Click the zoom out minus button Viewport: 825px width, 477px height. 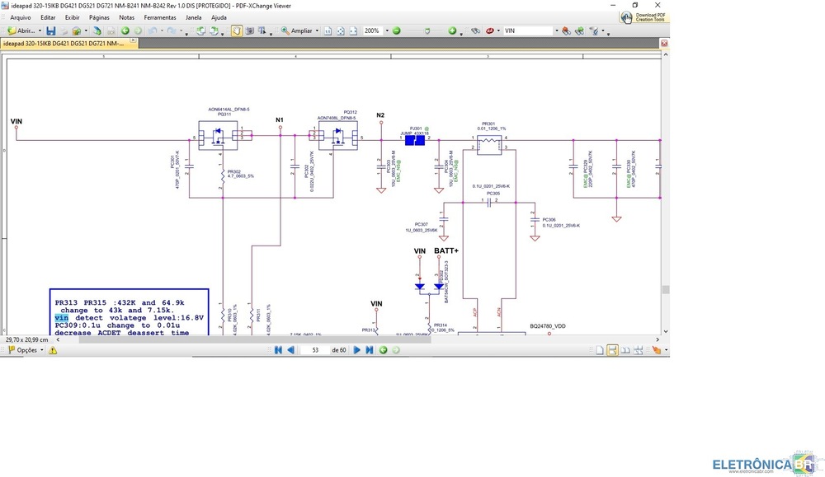coord(396,30)
